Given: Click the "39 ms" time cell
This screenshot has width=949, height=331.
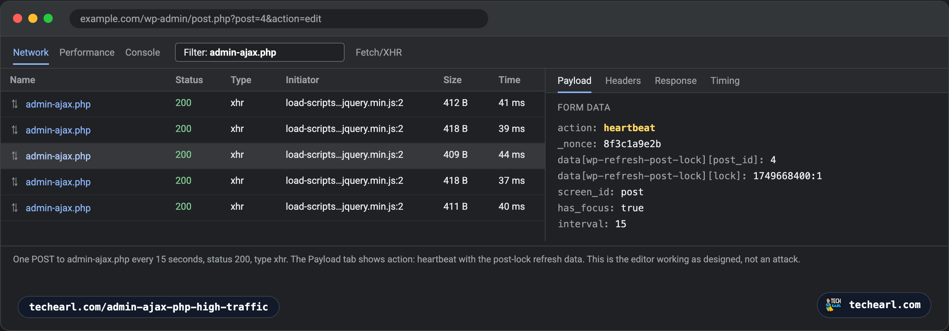Looking at the screenshot, I should [x=512, y=129].
